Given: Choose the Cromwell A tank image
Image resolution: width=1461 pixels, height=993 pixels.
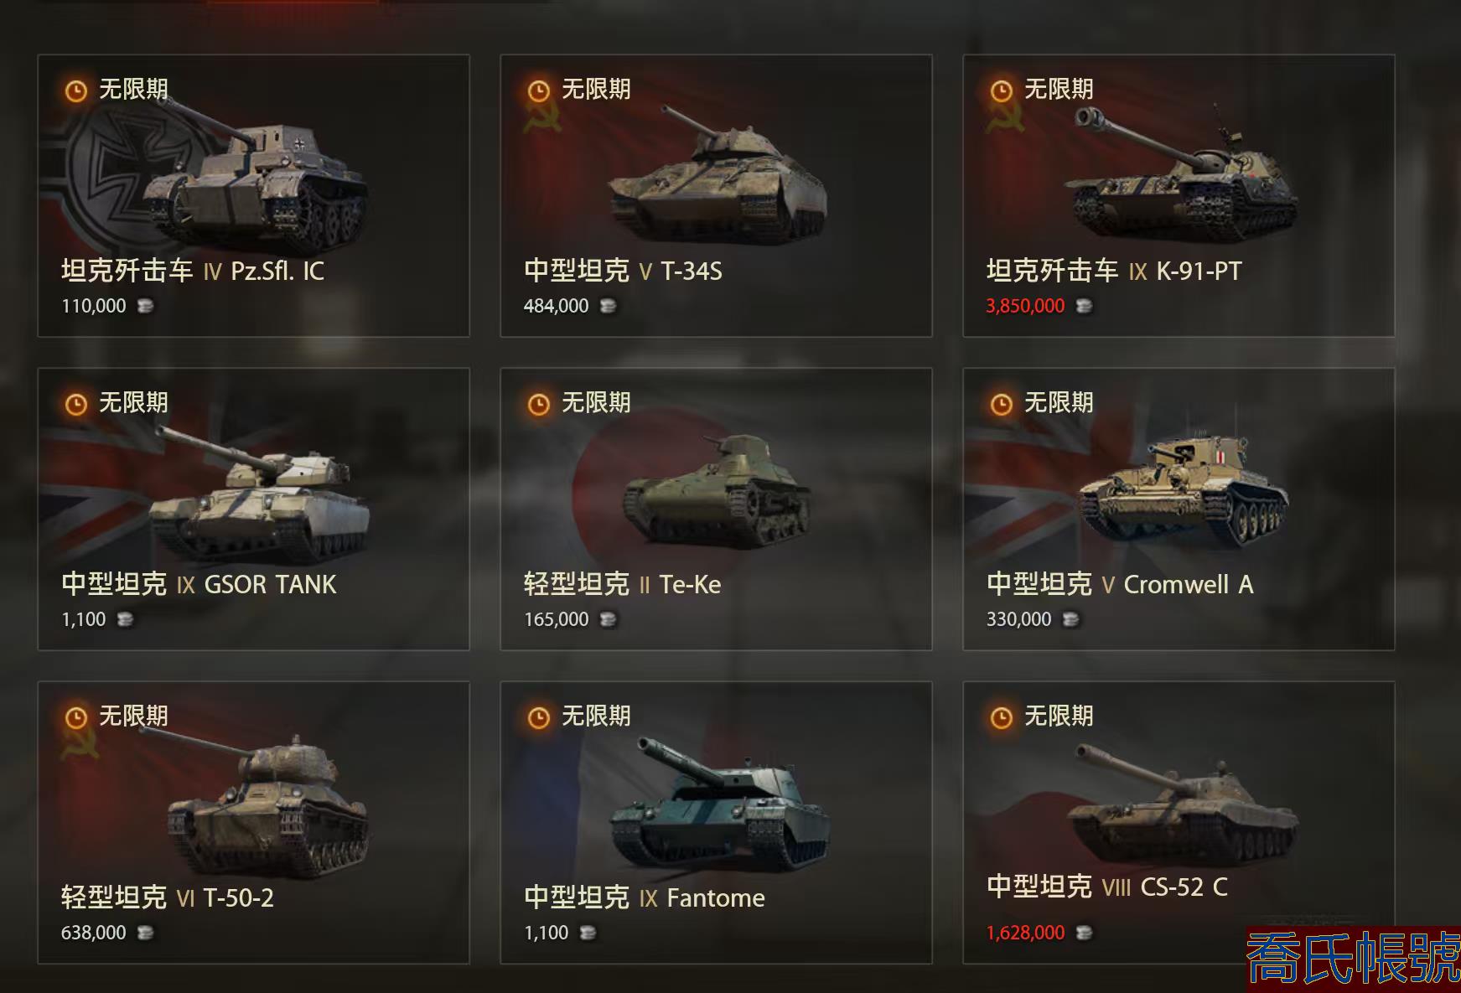Looking at the screenshot, I should pos(1183,489).
